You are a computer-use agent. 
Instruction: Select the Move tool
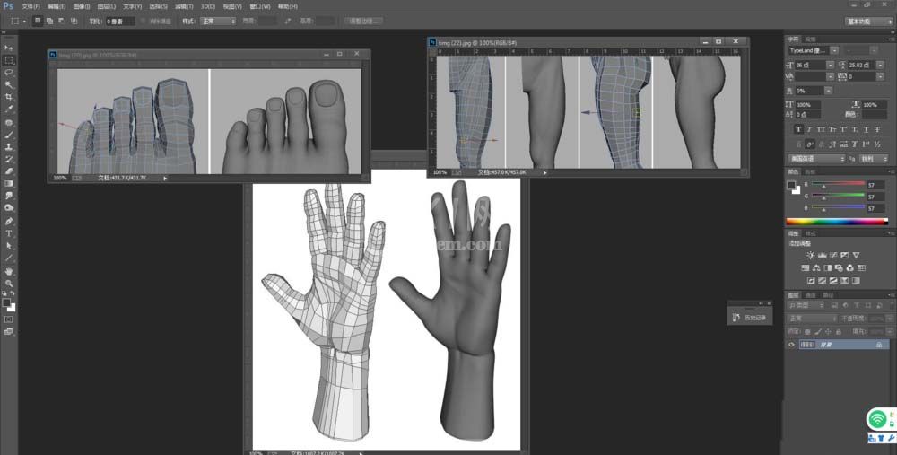pos(9,48)
